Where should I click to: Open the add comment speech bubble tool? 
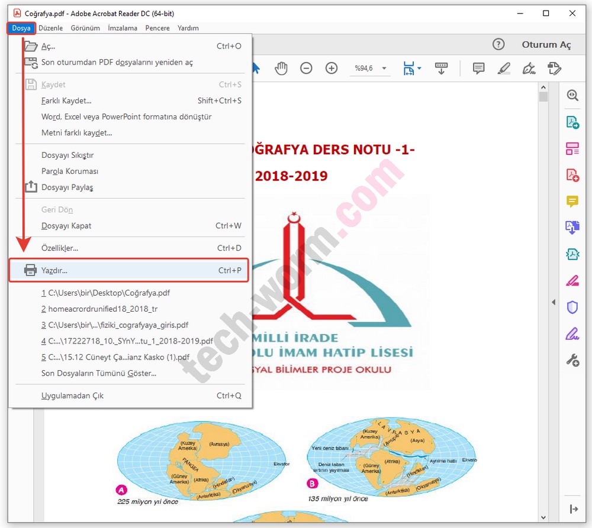478,69
